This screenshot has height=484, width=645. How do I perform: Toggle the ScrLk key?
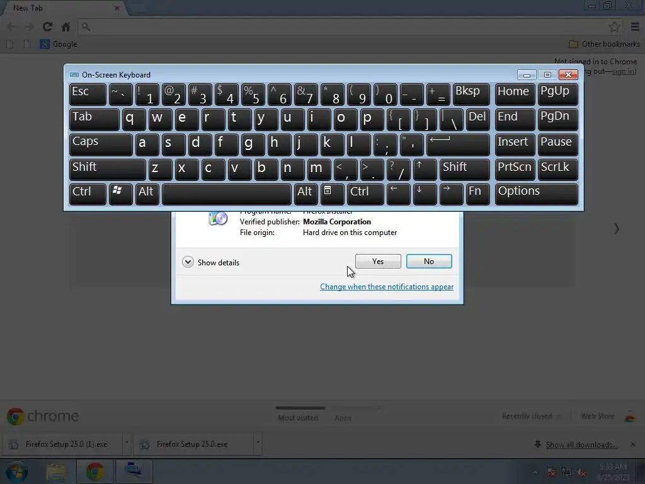(557, 170)
